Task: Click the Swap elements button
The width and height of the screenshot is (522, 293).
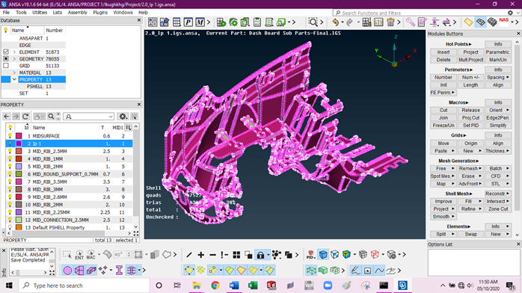Action: (x=470, y=234)
